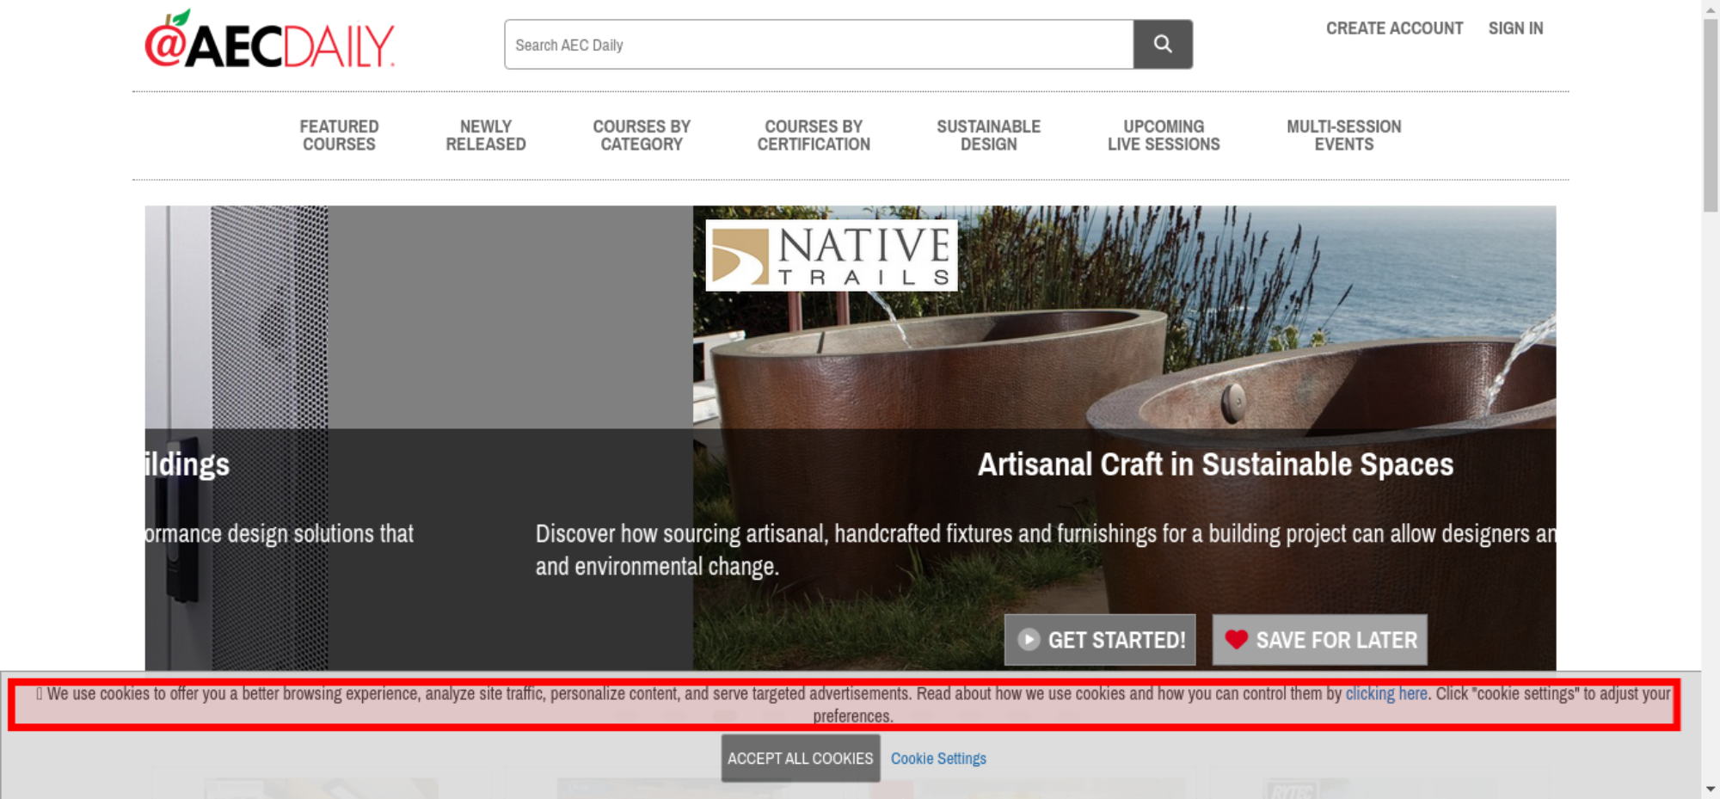
Task: Expand Courses by Certification menu
Action: 814,136
